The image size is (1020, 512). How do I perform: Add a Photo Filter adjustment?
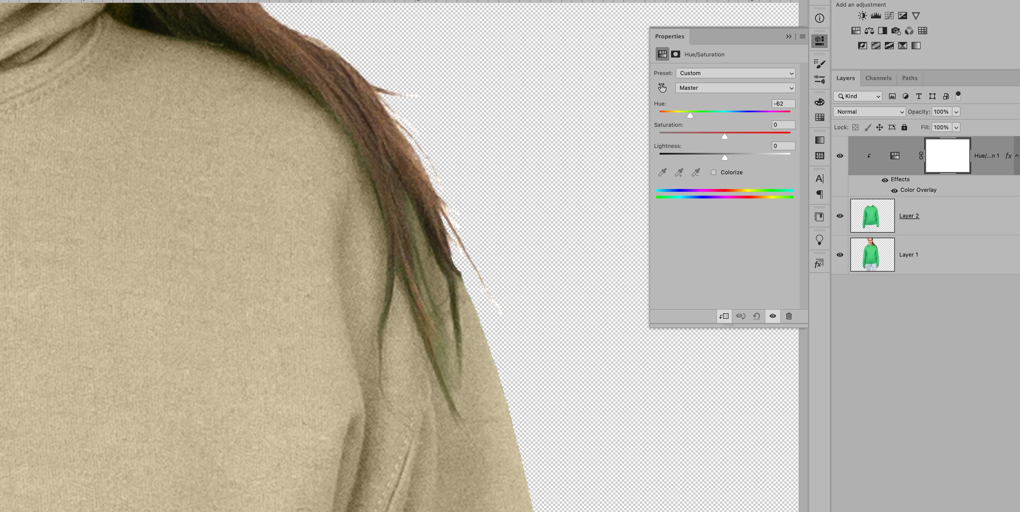(896, 31)
